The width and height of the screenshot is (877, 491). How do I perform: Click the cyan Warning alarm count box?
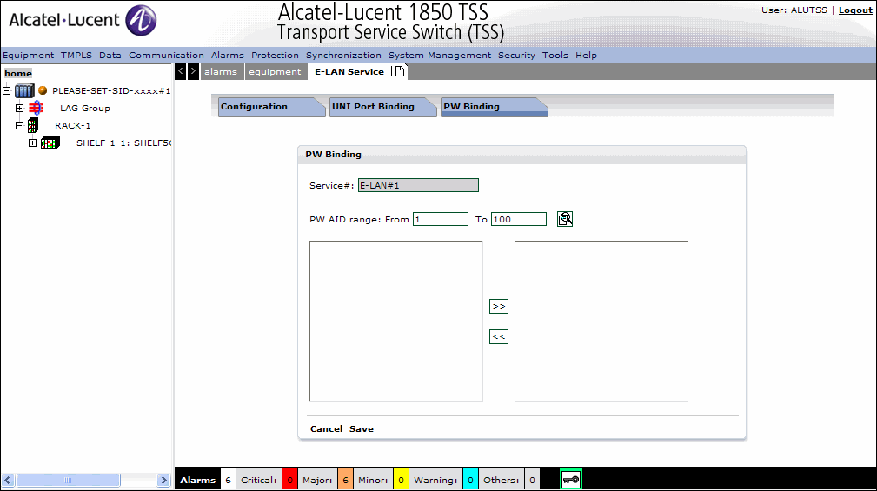click(x=470, y=480)
